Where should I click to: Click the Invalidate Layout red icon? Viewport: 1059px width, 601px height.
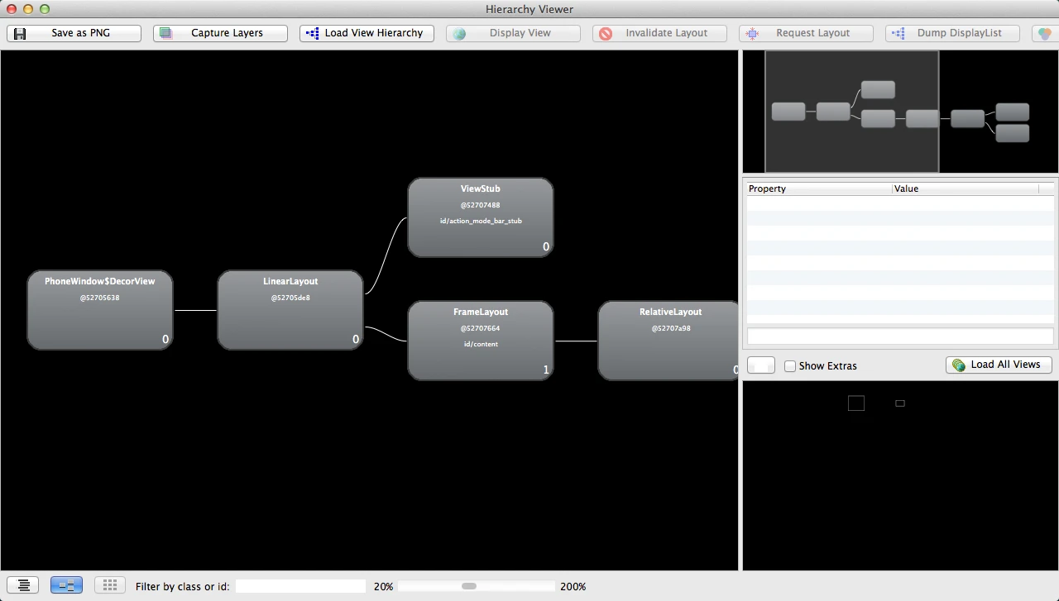pos(606,34)
